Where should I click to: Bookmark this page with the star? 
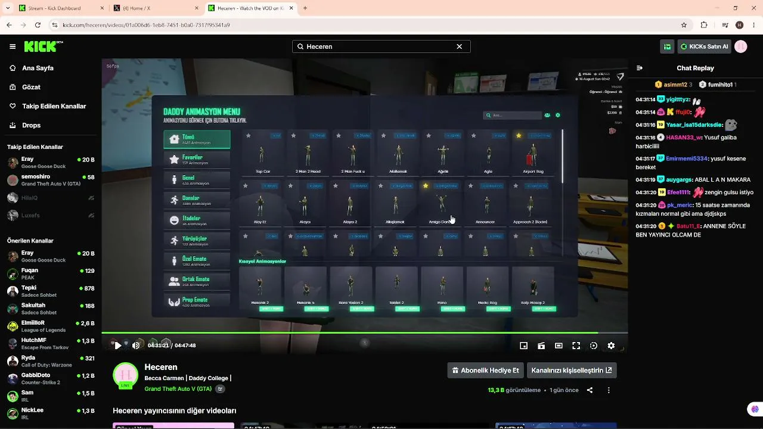(684, 25)
